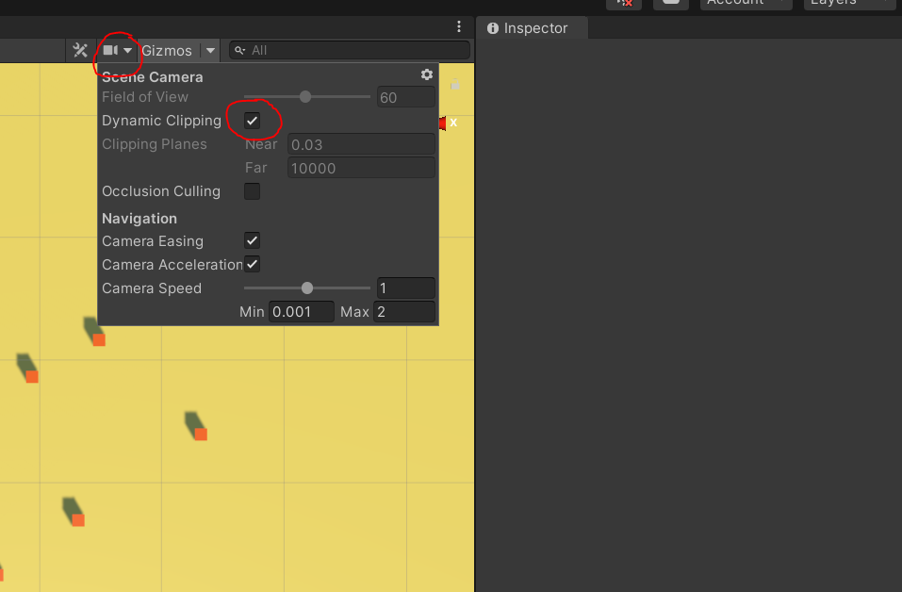Image resolution: width=902 pixels, height=592 pixels.
Task: Toggle Camera Easing off
Action: tap(252, 240)
